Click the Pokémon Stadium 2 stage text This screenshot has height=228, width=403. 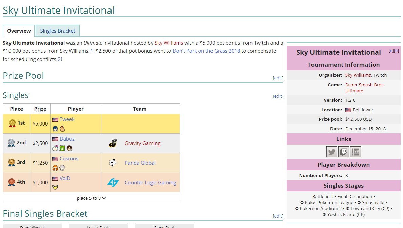click(321, 209)
